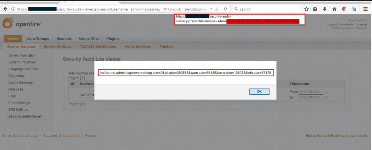Image resolution: width=372 pixels, height=150 pixels.
Task: Select the TLS/SSL Certificates subtab
Action: (98, 47)
